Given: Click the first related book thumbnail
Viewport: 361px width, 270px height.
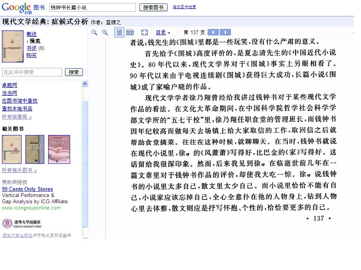Looking at the screenshot, I should (12, 149).
